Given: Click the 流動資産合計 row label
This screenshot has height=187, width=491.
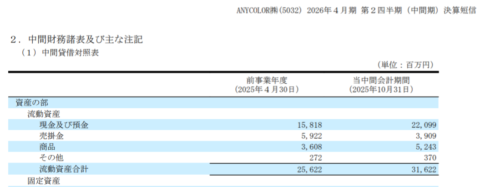Looking at the screenshot, I should (63, 169).
